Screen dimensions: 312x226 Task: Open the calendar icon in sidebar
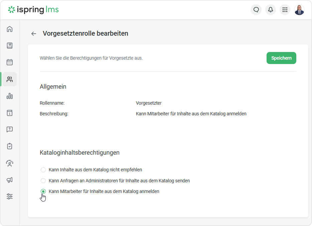pos(10,62)
